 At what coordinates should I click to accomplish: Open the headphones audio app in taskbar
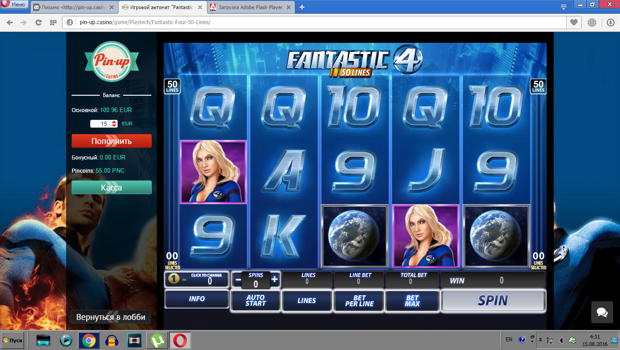[x=112, y=340]
